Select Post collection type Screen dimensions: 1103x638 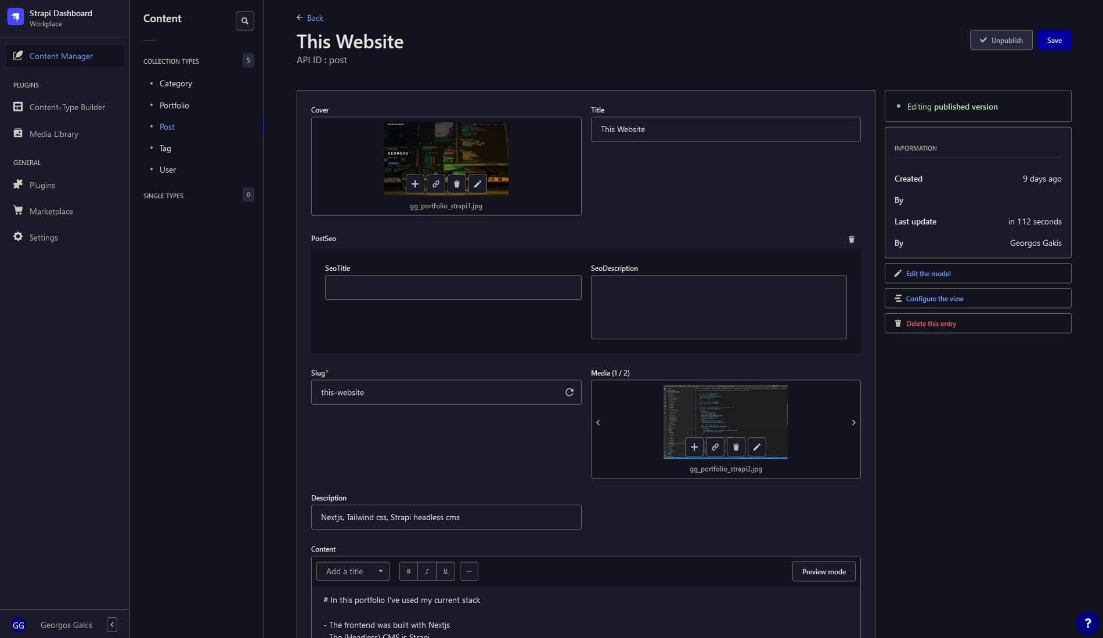(x=167, y=126)
